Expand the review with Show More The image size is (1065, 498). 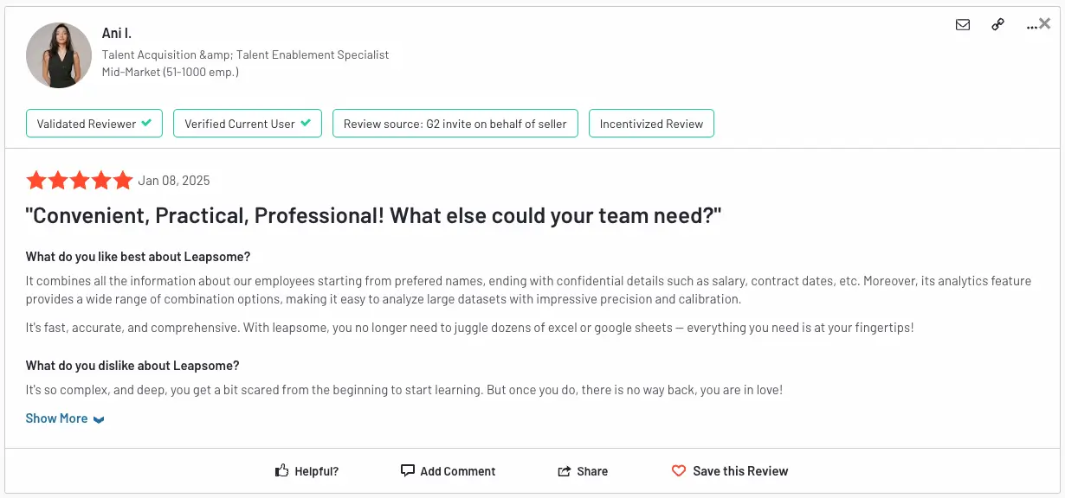pyautogui.click(x=55, y=418)
